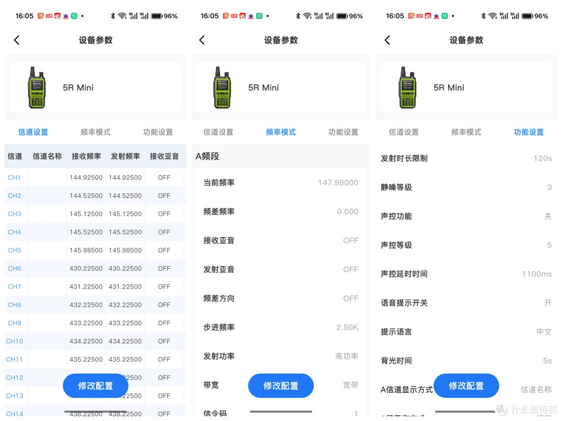Tap back arrow on left screen
This screenshot has height=421, width=562.
[17, 40]
